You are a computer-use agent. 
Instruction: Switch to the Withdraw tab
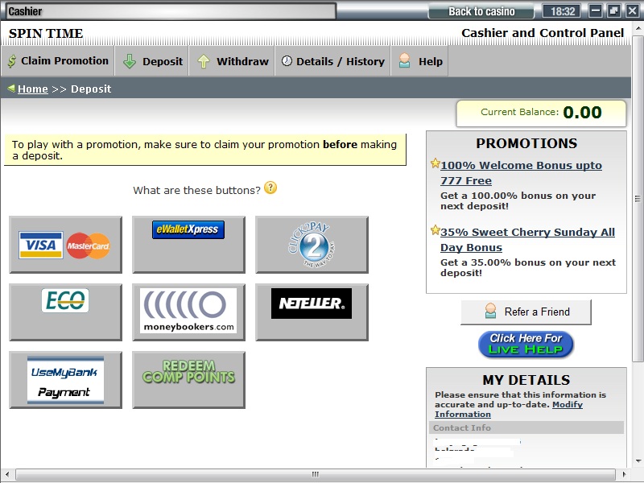233,61
